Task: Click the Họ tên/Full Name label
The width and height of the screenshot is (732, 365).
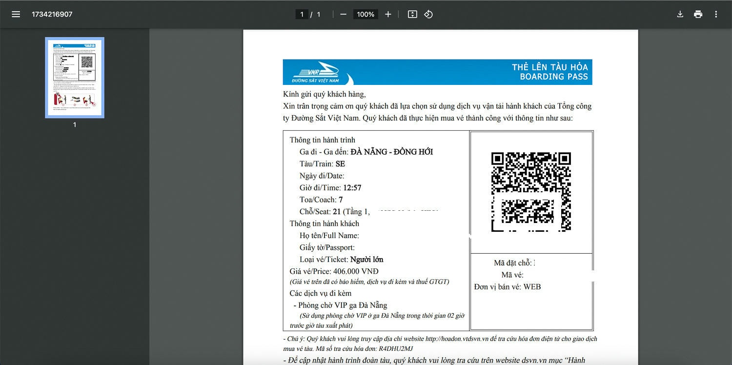Action: 329,235
